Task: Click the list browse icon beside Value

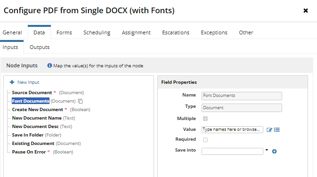Action: pyautogui.click(x=277, y=130)
